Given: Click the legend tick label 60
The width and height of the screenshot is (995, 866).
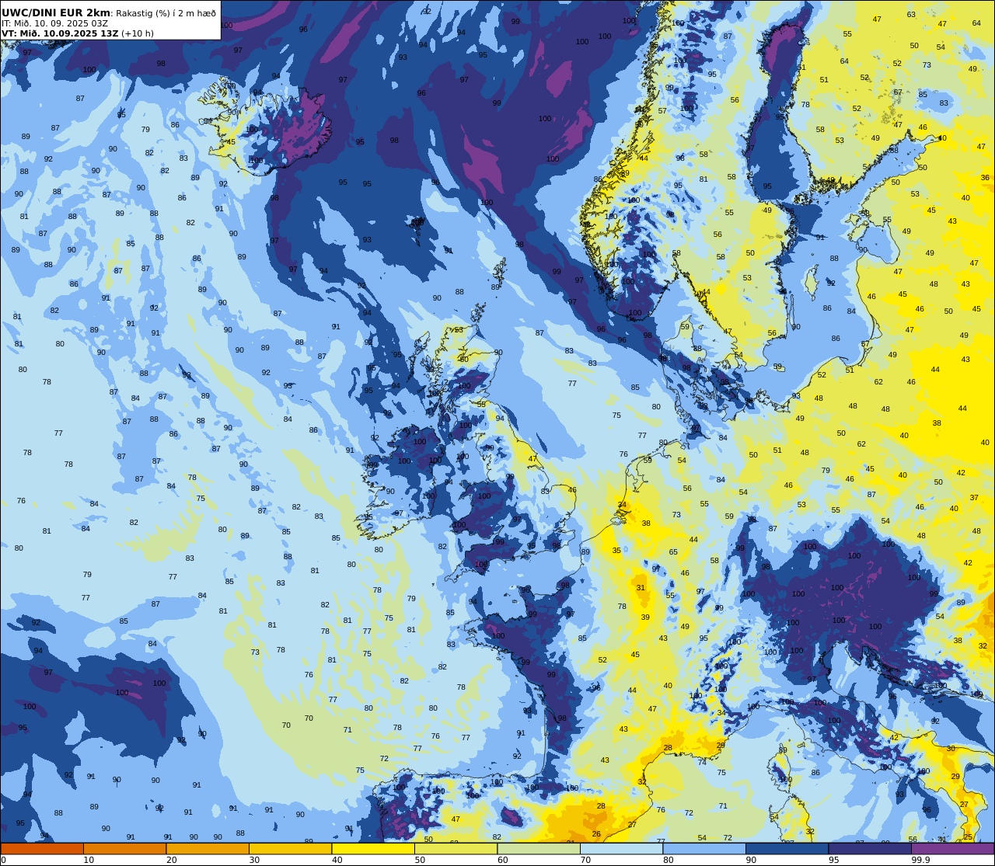Looking at the screenshot, I should 503,860.
